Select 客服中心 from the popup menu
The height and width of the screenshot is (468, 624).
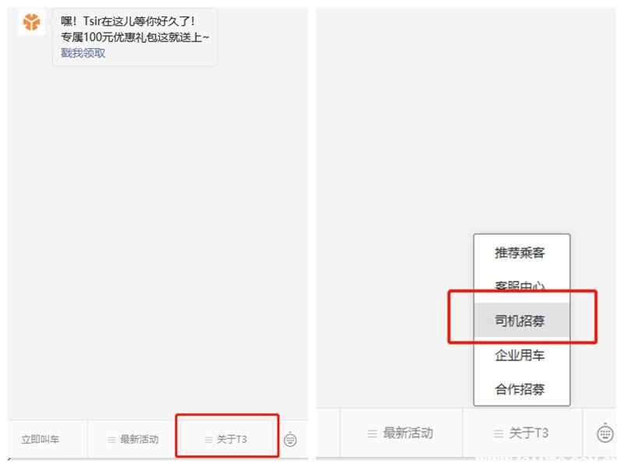point(519,285)
